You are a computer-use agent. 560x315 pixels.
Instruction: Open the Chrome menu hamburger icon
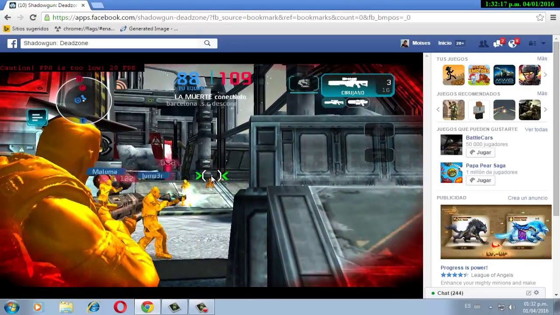click(x=553, y=17)
